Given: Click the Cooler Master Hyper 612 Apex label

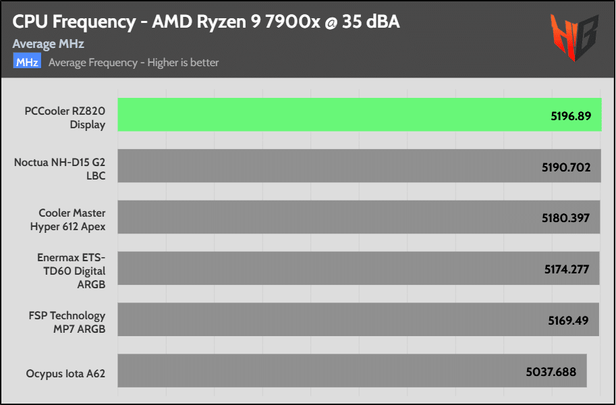Looking at the screenshot, I should coord(67,220).
